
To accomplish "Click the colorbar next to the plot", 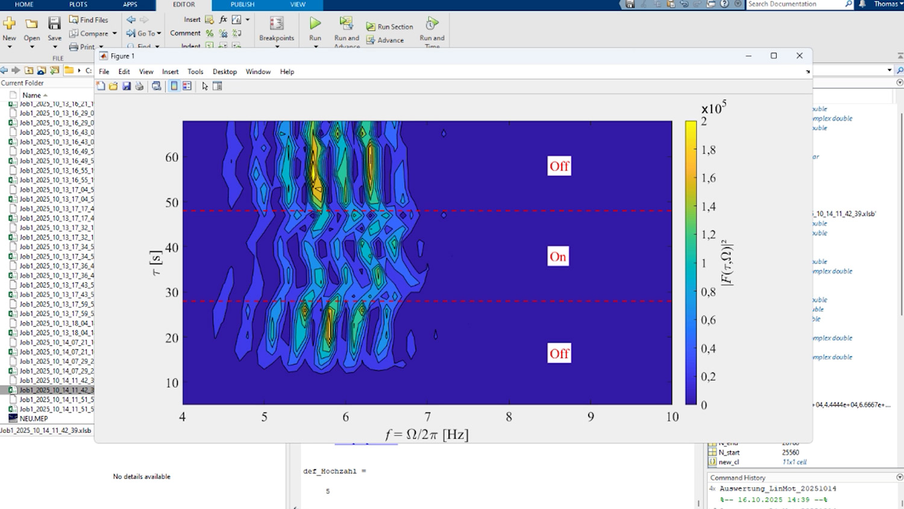I will pos(691,262).
